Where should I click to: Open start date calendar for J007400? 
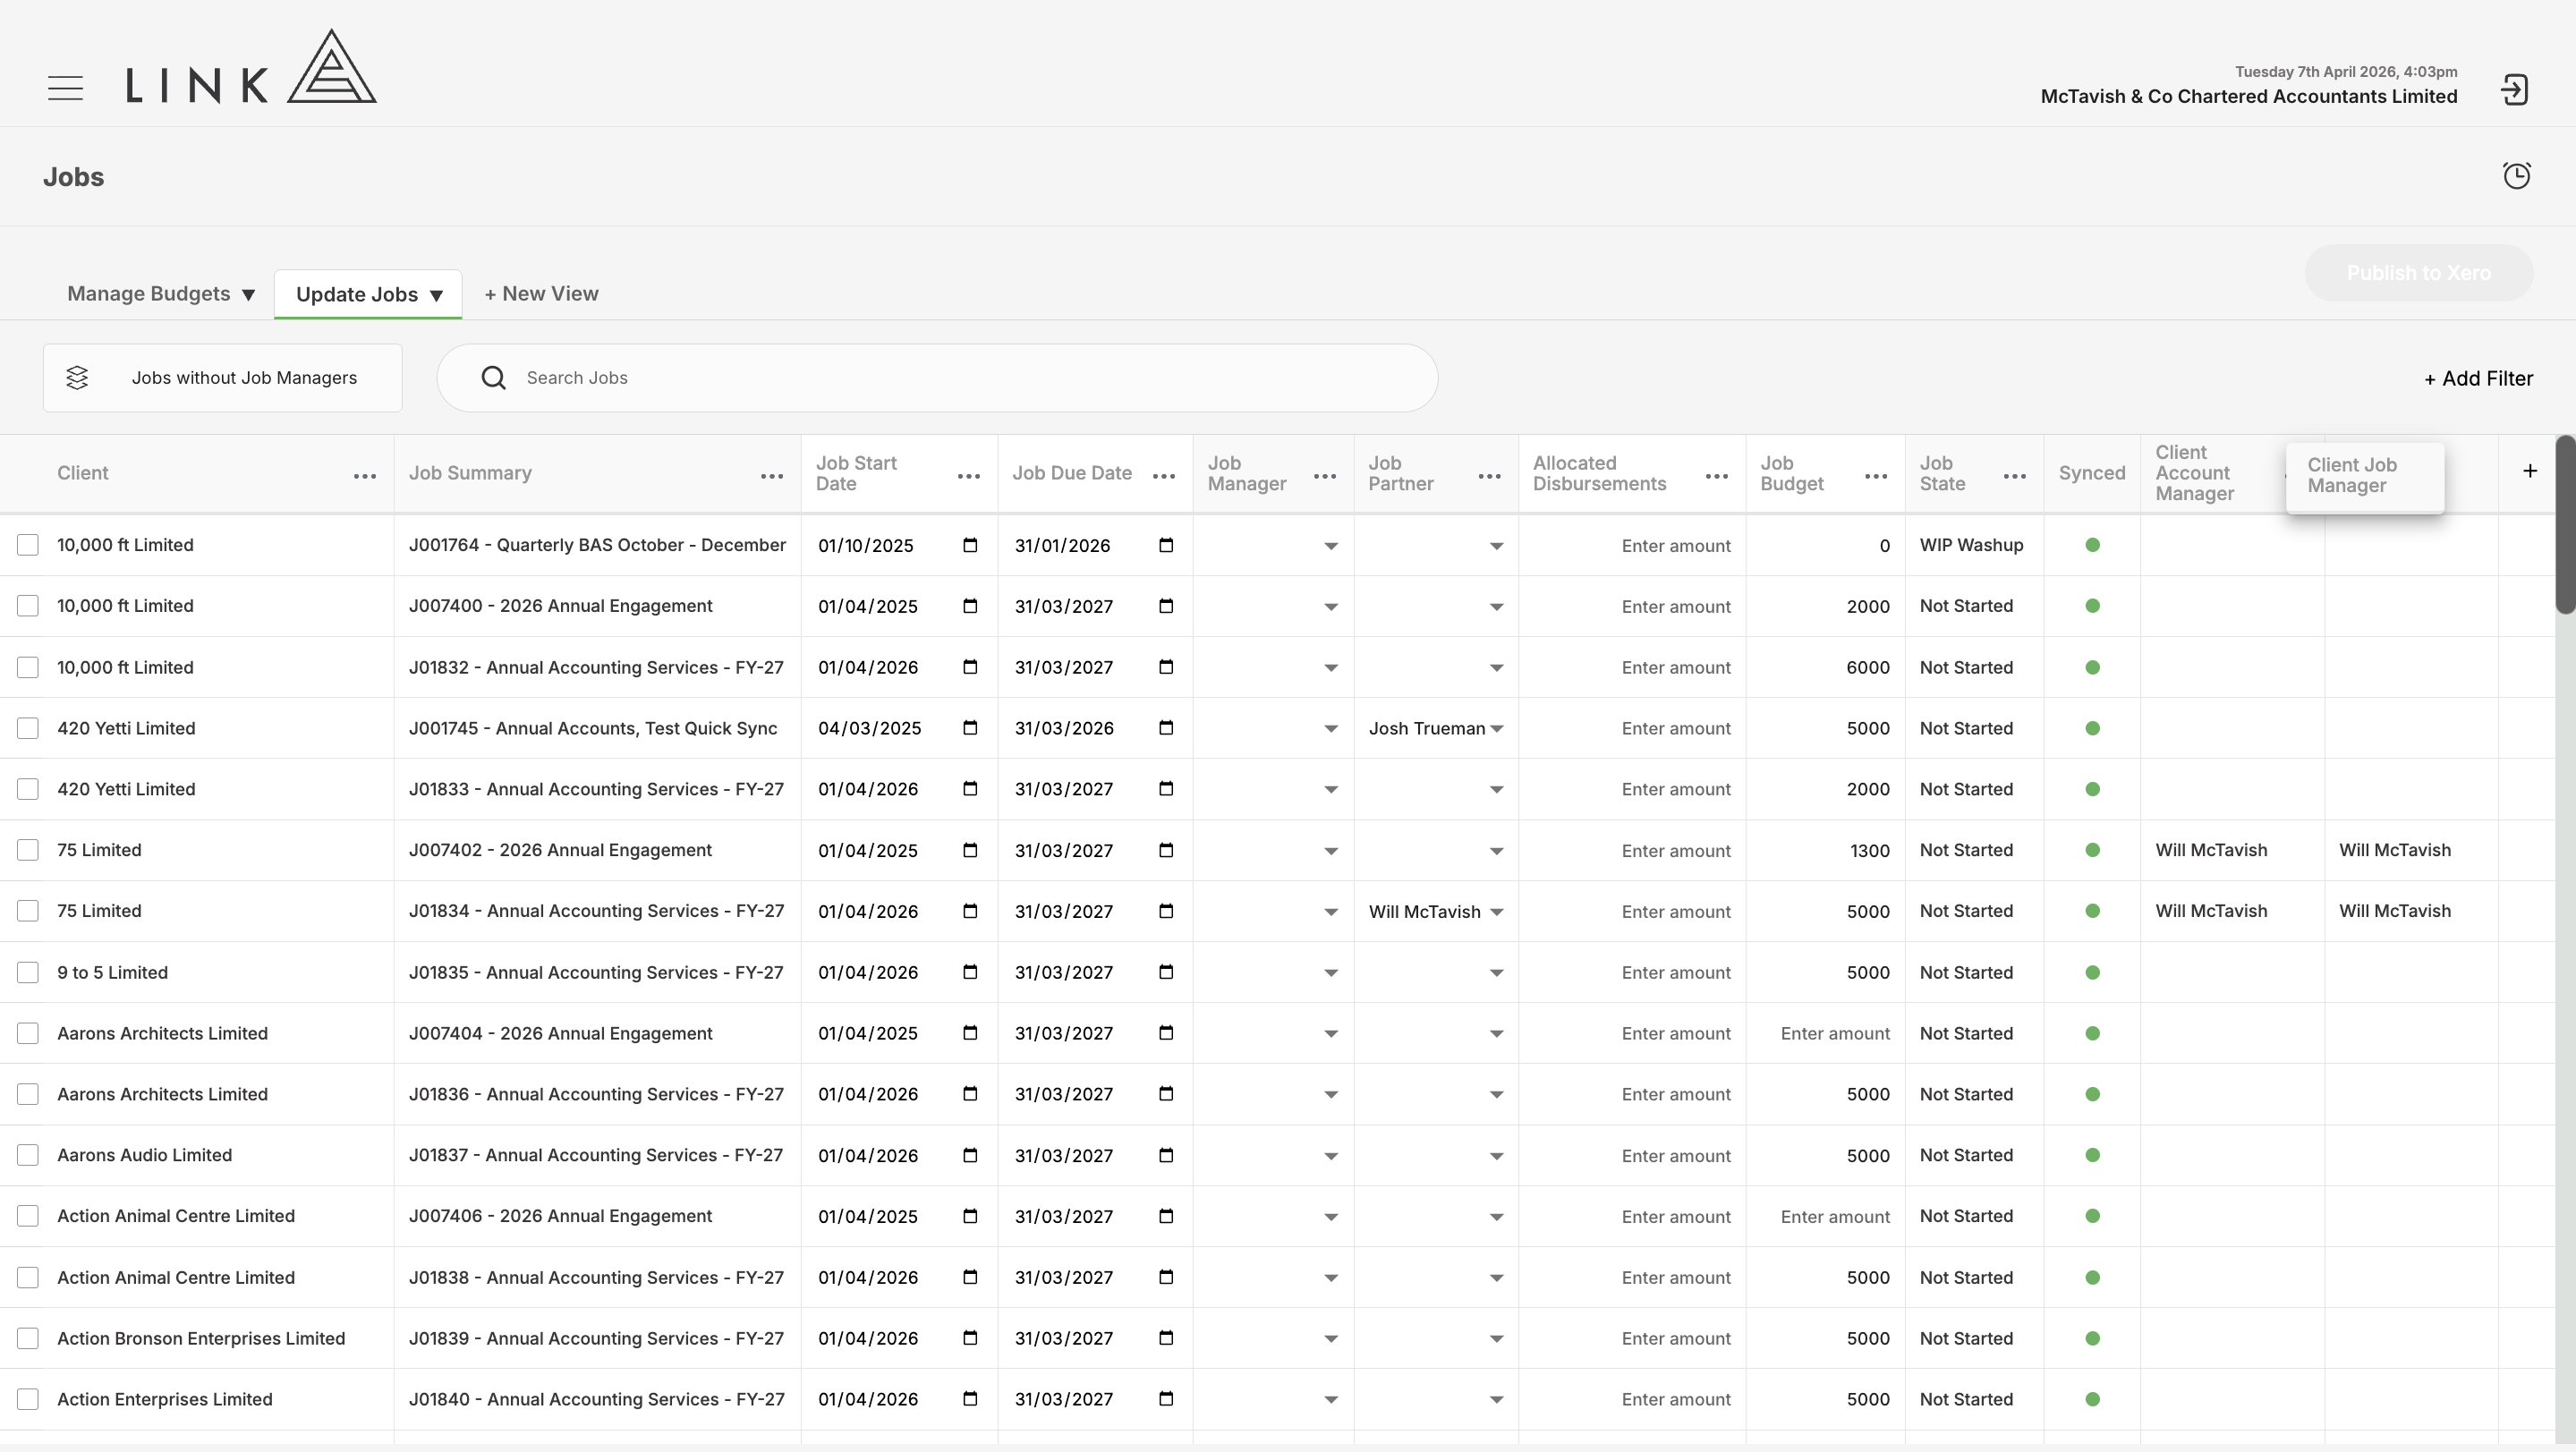click(x=970, y=606)
